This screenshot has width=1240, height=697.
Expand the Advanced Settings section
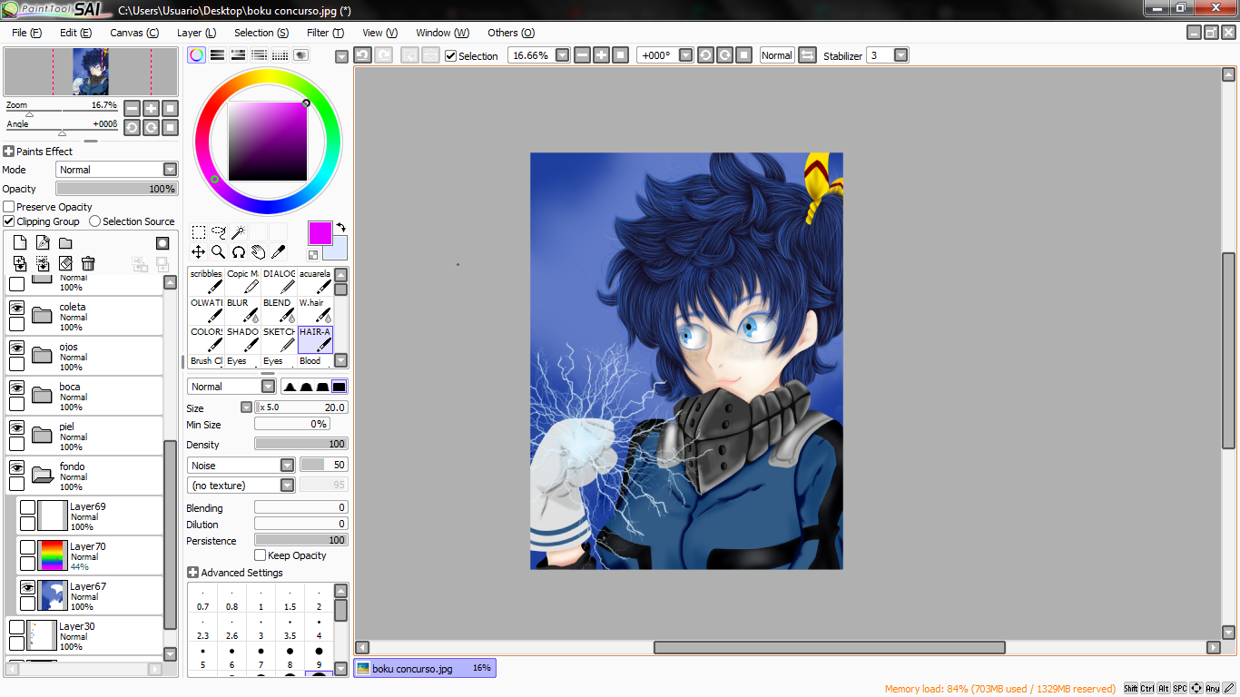pyautogui.click(x=192, y=573)
